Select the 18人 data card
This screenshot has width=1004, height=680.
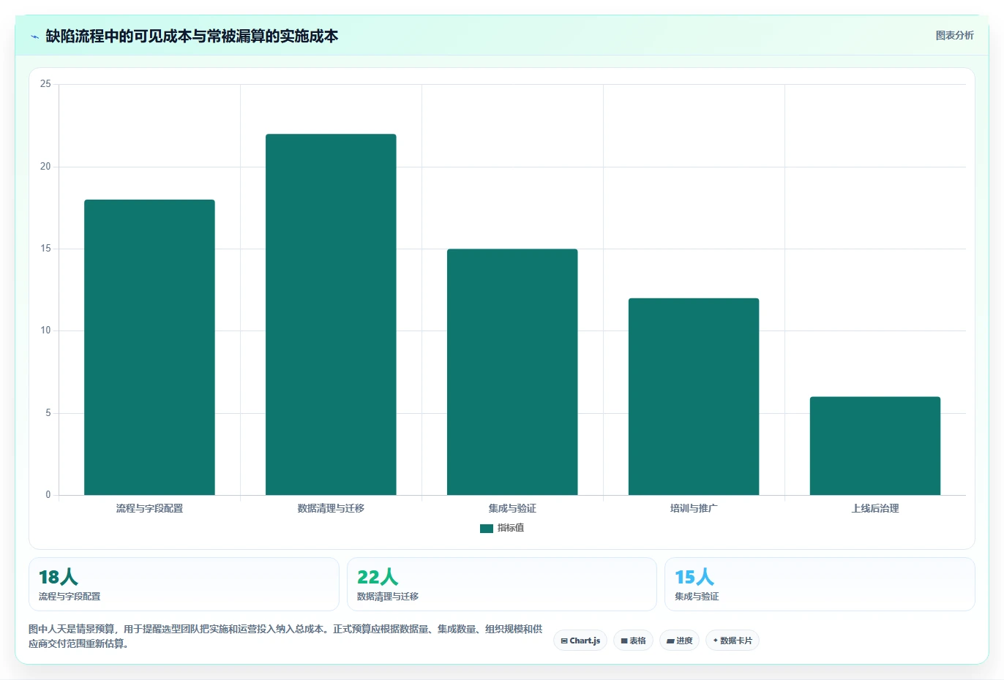(x=184, y=584)
